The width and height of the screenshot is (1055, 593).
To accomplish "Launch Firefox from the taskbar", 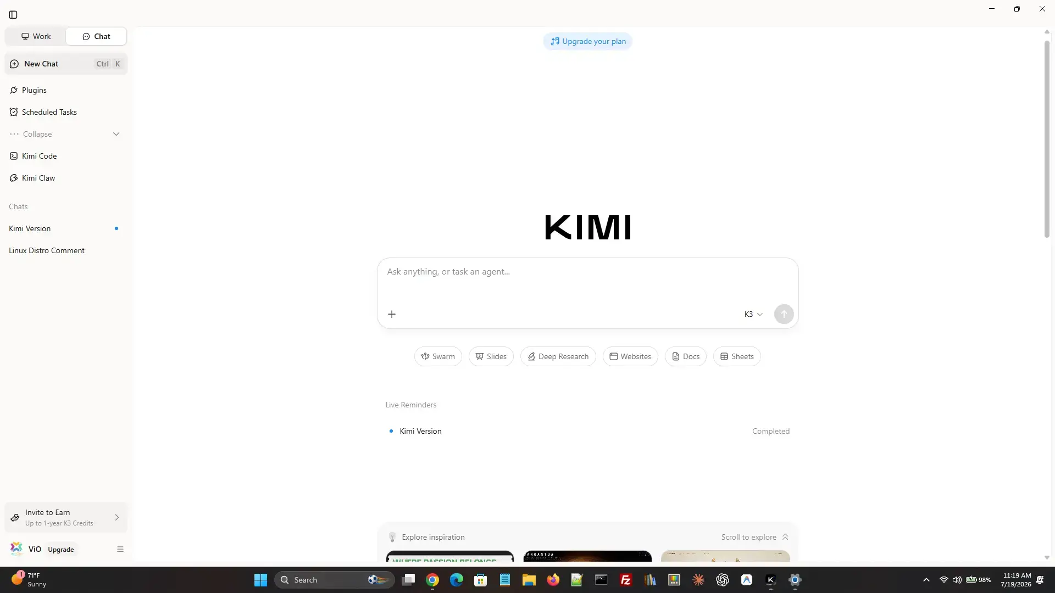I will click(x=553, y=580).
